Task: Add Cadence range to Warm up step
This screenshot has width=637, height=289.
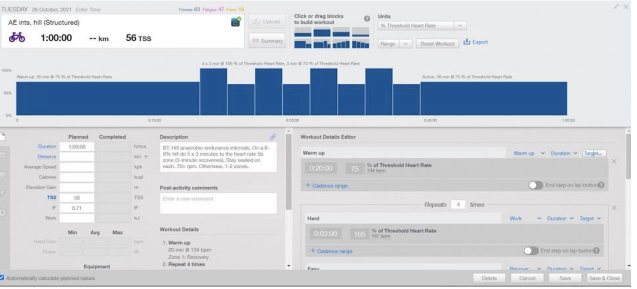Action: pyautogui.click(x=326, y=185)
